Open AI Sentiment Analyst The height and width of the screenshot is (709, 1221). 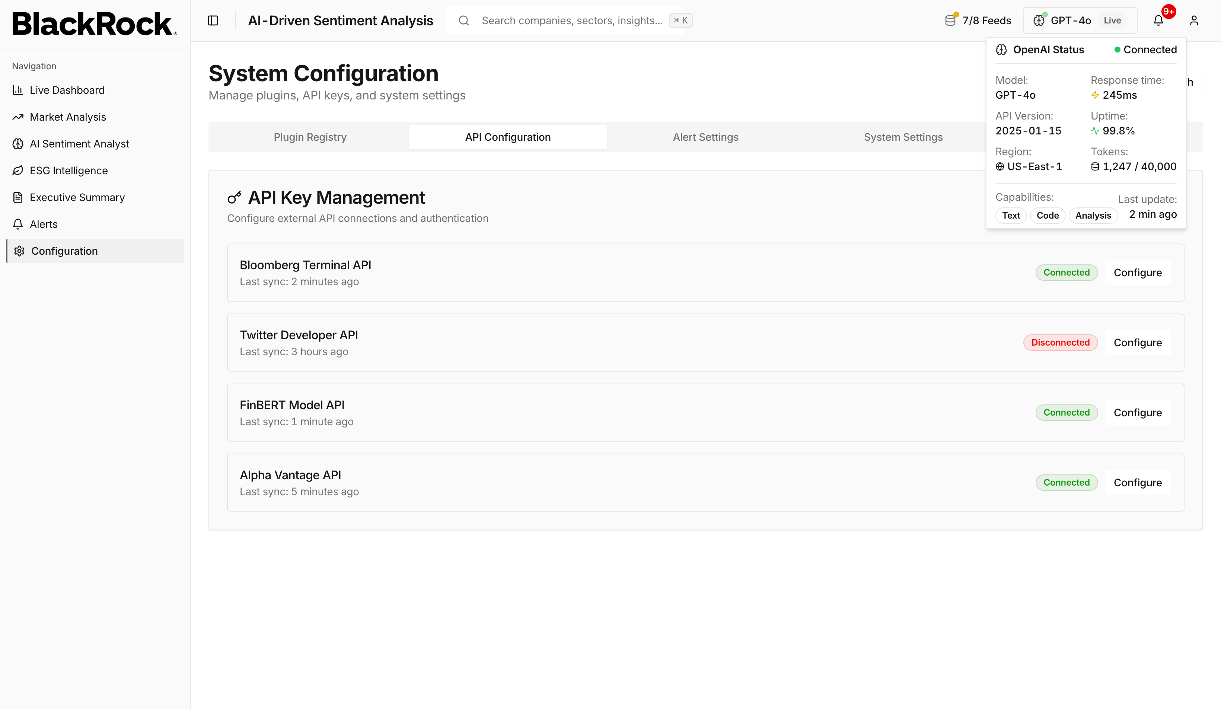[95, 143]
